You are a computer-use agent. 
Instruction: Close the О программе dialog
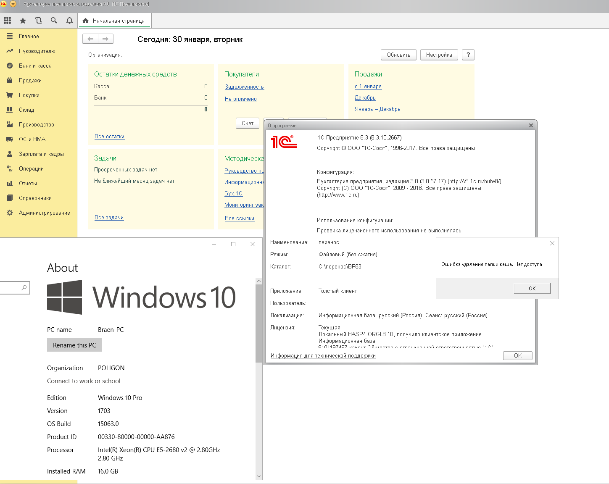tap(531, 125)
